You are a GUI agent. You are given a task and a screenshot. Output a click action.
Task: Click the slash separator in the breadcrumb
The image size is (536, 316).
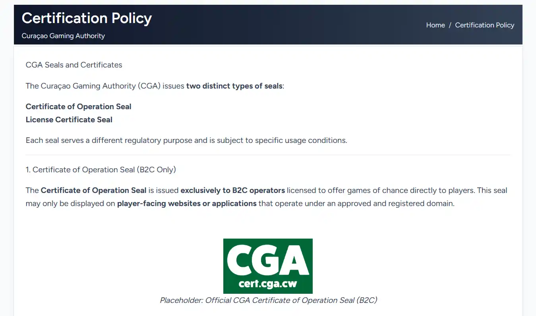pos(450,25)
